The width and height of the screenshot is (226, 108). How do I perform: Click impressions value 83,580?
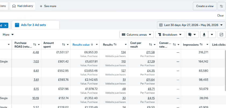(204, 71)
